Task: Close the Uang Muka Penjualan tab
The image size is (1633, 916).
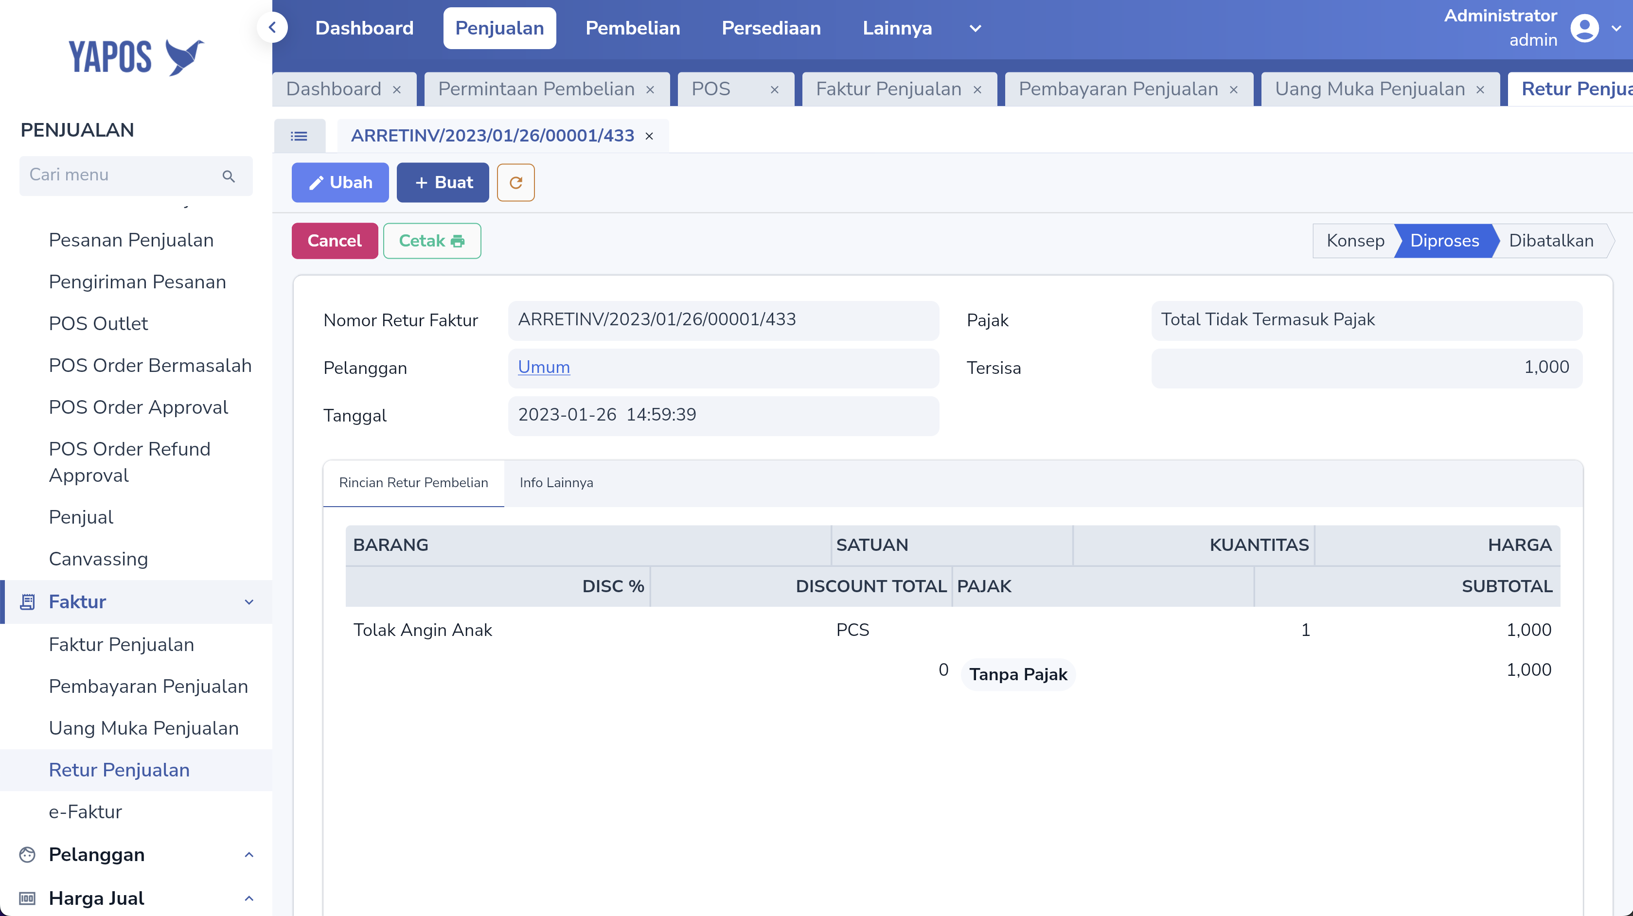Action: [x=1480, y=90]
